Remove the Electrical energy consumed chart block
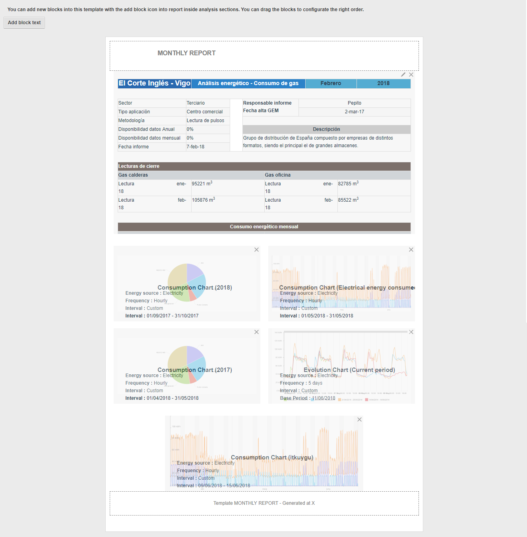Viewport: 527px width, 537px height. (411, 250)
